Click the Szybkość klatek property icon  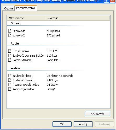coord(10,76)
